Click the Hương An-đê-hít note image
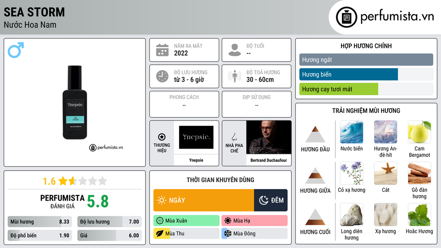 pyautogui.click(x=385, y=132)
